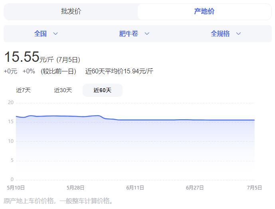Switch to the 批发价 tab
The height and width of the screenshot is (209, 275).
(71, 12)
